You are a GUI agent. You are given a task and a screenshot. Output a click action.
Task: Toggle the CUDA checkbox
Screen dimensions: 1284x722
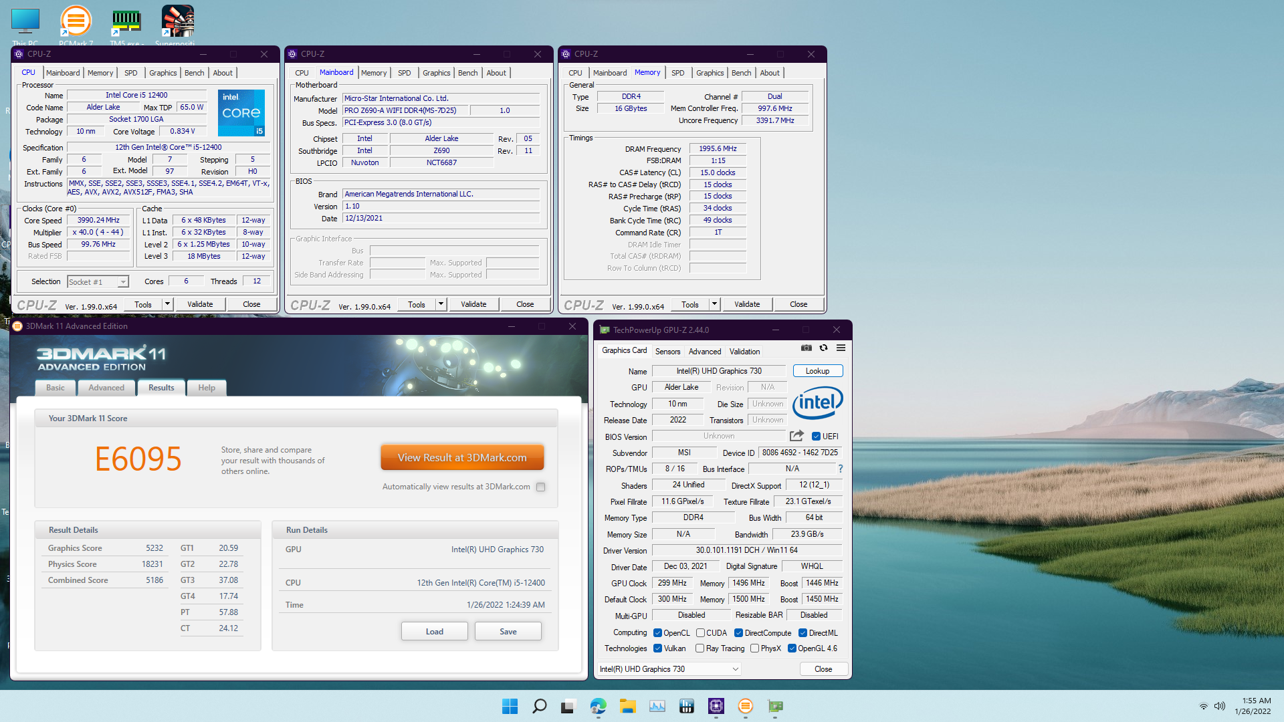[x=700, y=632]
